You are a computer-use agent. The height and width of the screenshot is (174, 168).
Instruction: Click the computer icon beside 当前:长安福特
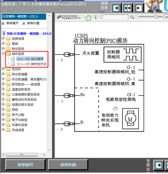coord(4,33)
